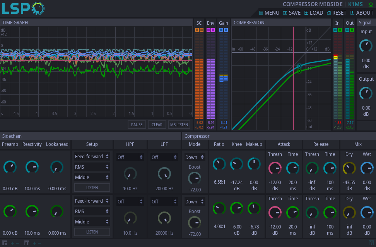This screenshot has height=247, width=376.
Task: Toggle the first blue Gain meter square
Action: click(x=221, y=30)
